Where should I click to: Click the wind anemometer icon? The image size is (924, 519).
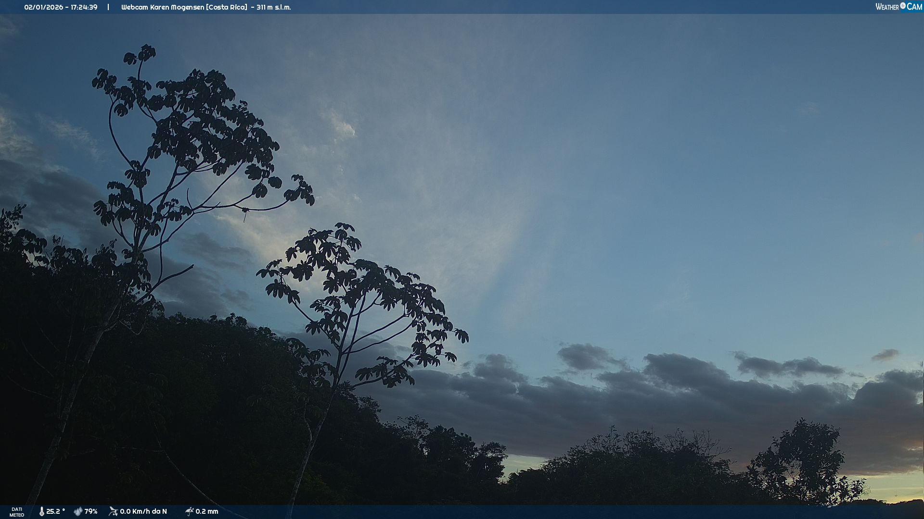click(x=113, y=511)
